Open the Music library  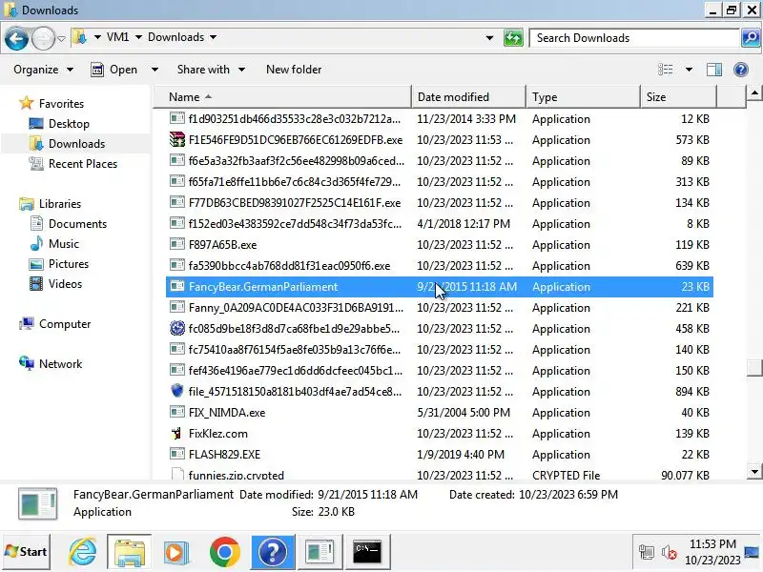64,244
